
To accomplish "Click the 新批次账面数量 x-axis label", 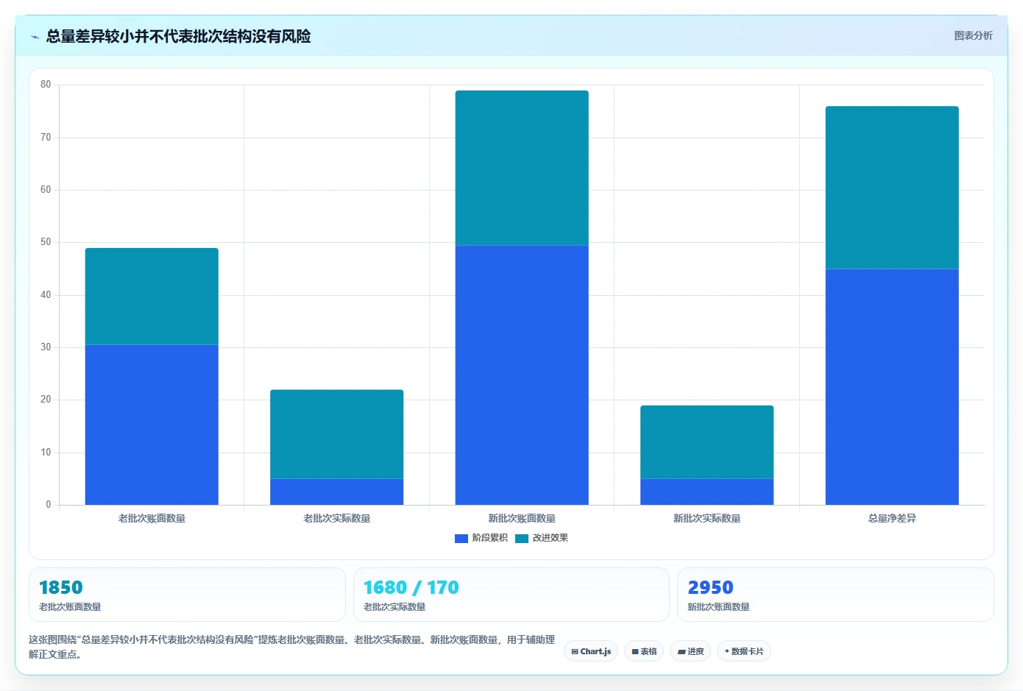I will coord(522,519).
